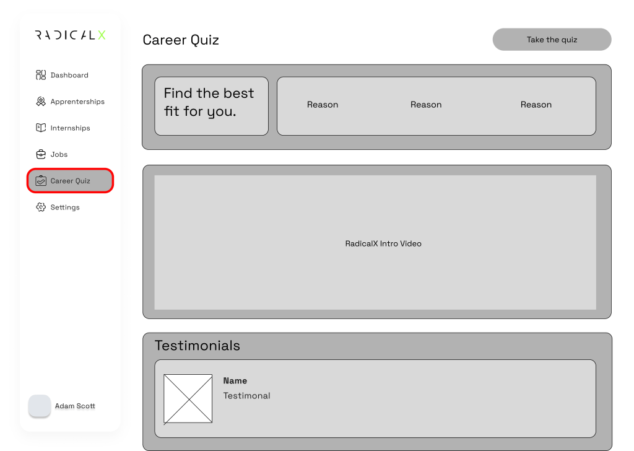Navigate to the Jobs menu item

pyautogui.click(x=59, y=155)
